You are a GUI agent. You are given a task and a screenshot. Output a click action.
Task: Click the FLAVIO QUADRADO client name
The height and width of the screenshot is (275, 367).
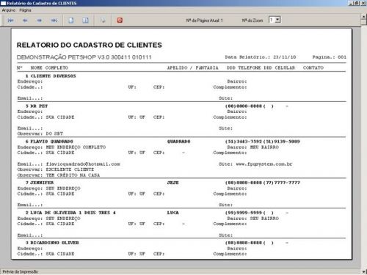click(x=51, y=142)
